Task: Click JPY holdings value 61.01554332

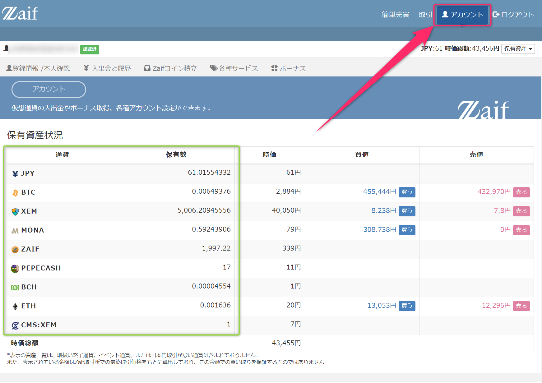Action: point(209,173)
